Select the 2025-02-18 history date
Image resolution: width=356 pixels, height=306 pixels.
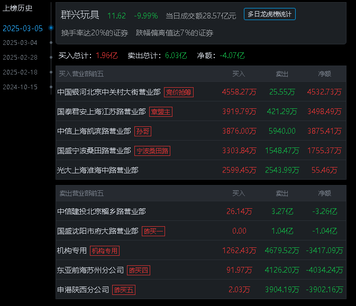pyautogui.click(x=20, y=72)
